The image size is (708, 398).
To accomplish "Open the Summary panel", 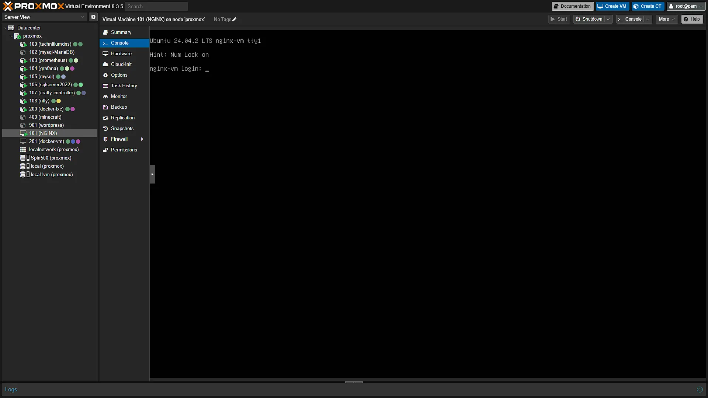I will pos(124,32).
